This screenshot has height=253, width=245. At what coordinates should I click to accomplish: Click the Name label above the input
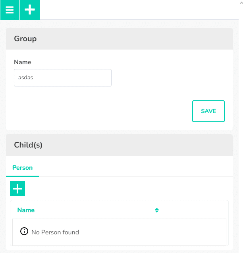[23, 62]
